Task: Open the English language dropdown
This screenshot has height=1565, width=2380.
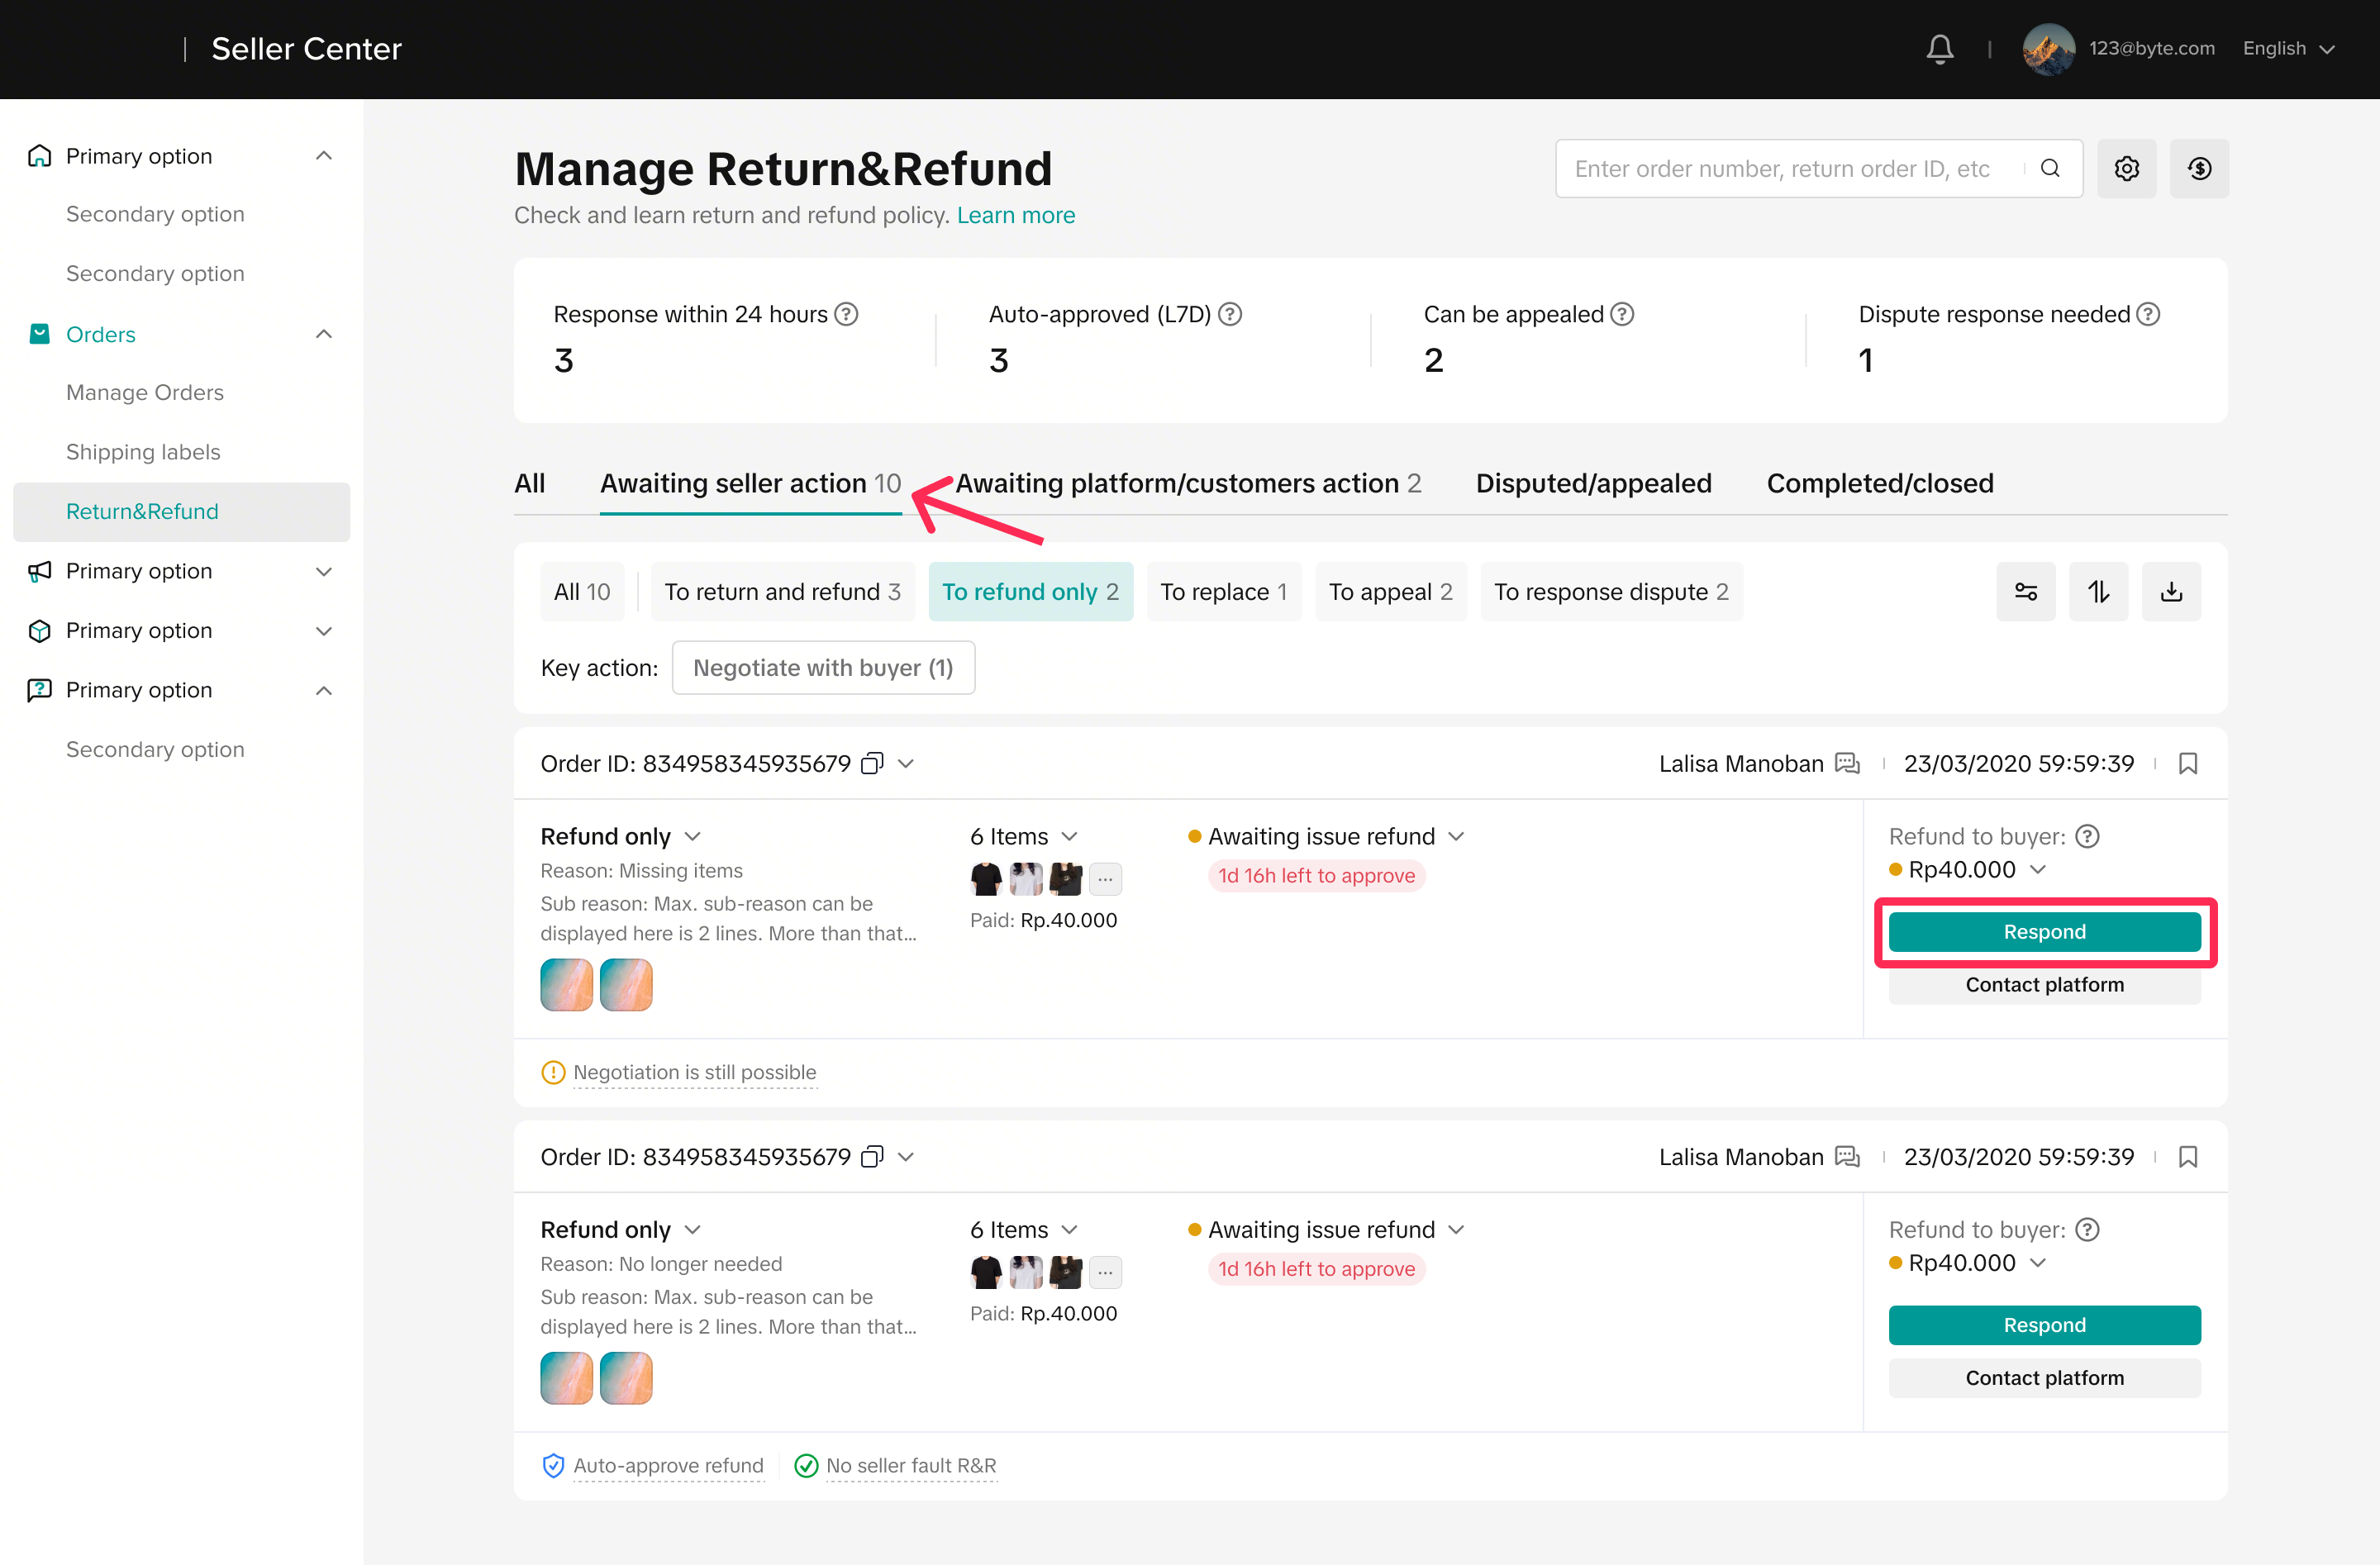Action: [2289, 49]
